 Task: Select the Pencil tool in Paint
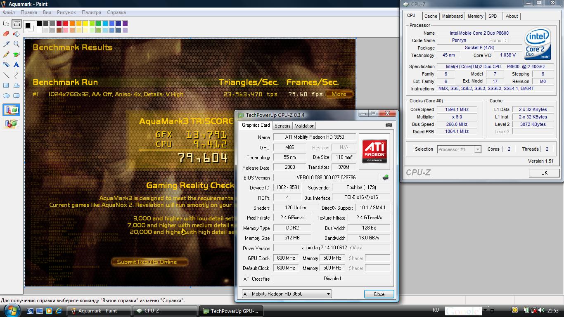[x=6, y=54]
